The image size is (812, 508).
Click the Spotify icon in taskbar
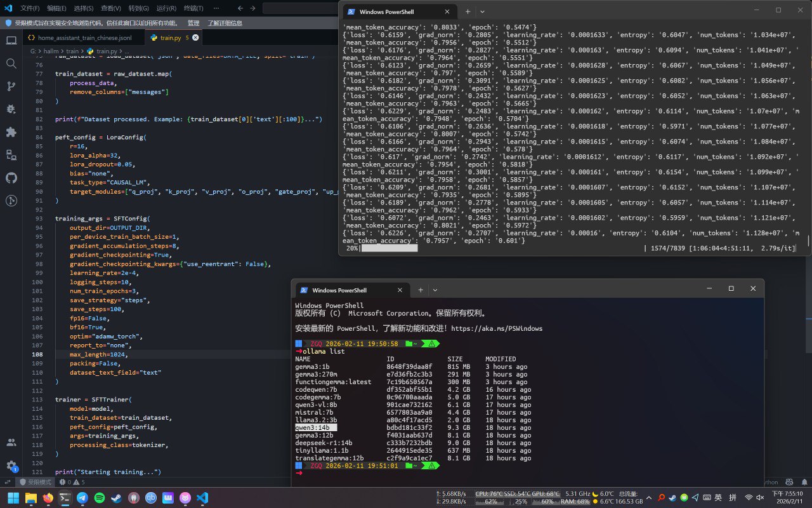[x=100, y=498]
